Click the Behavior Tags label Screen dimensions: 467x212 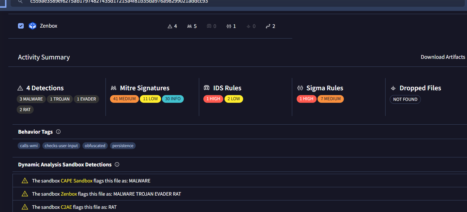(35, 132)
